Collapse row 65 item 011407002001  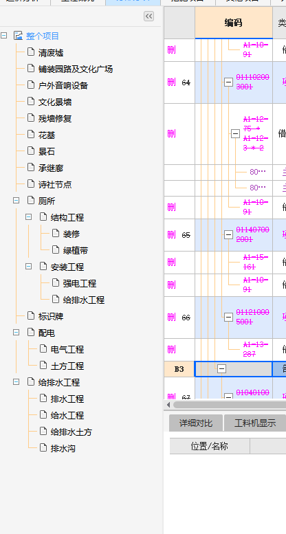pyautogui.click(x=228, y=234)
